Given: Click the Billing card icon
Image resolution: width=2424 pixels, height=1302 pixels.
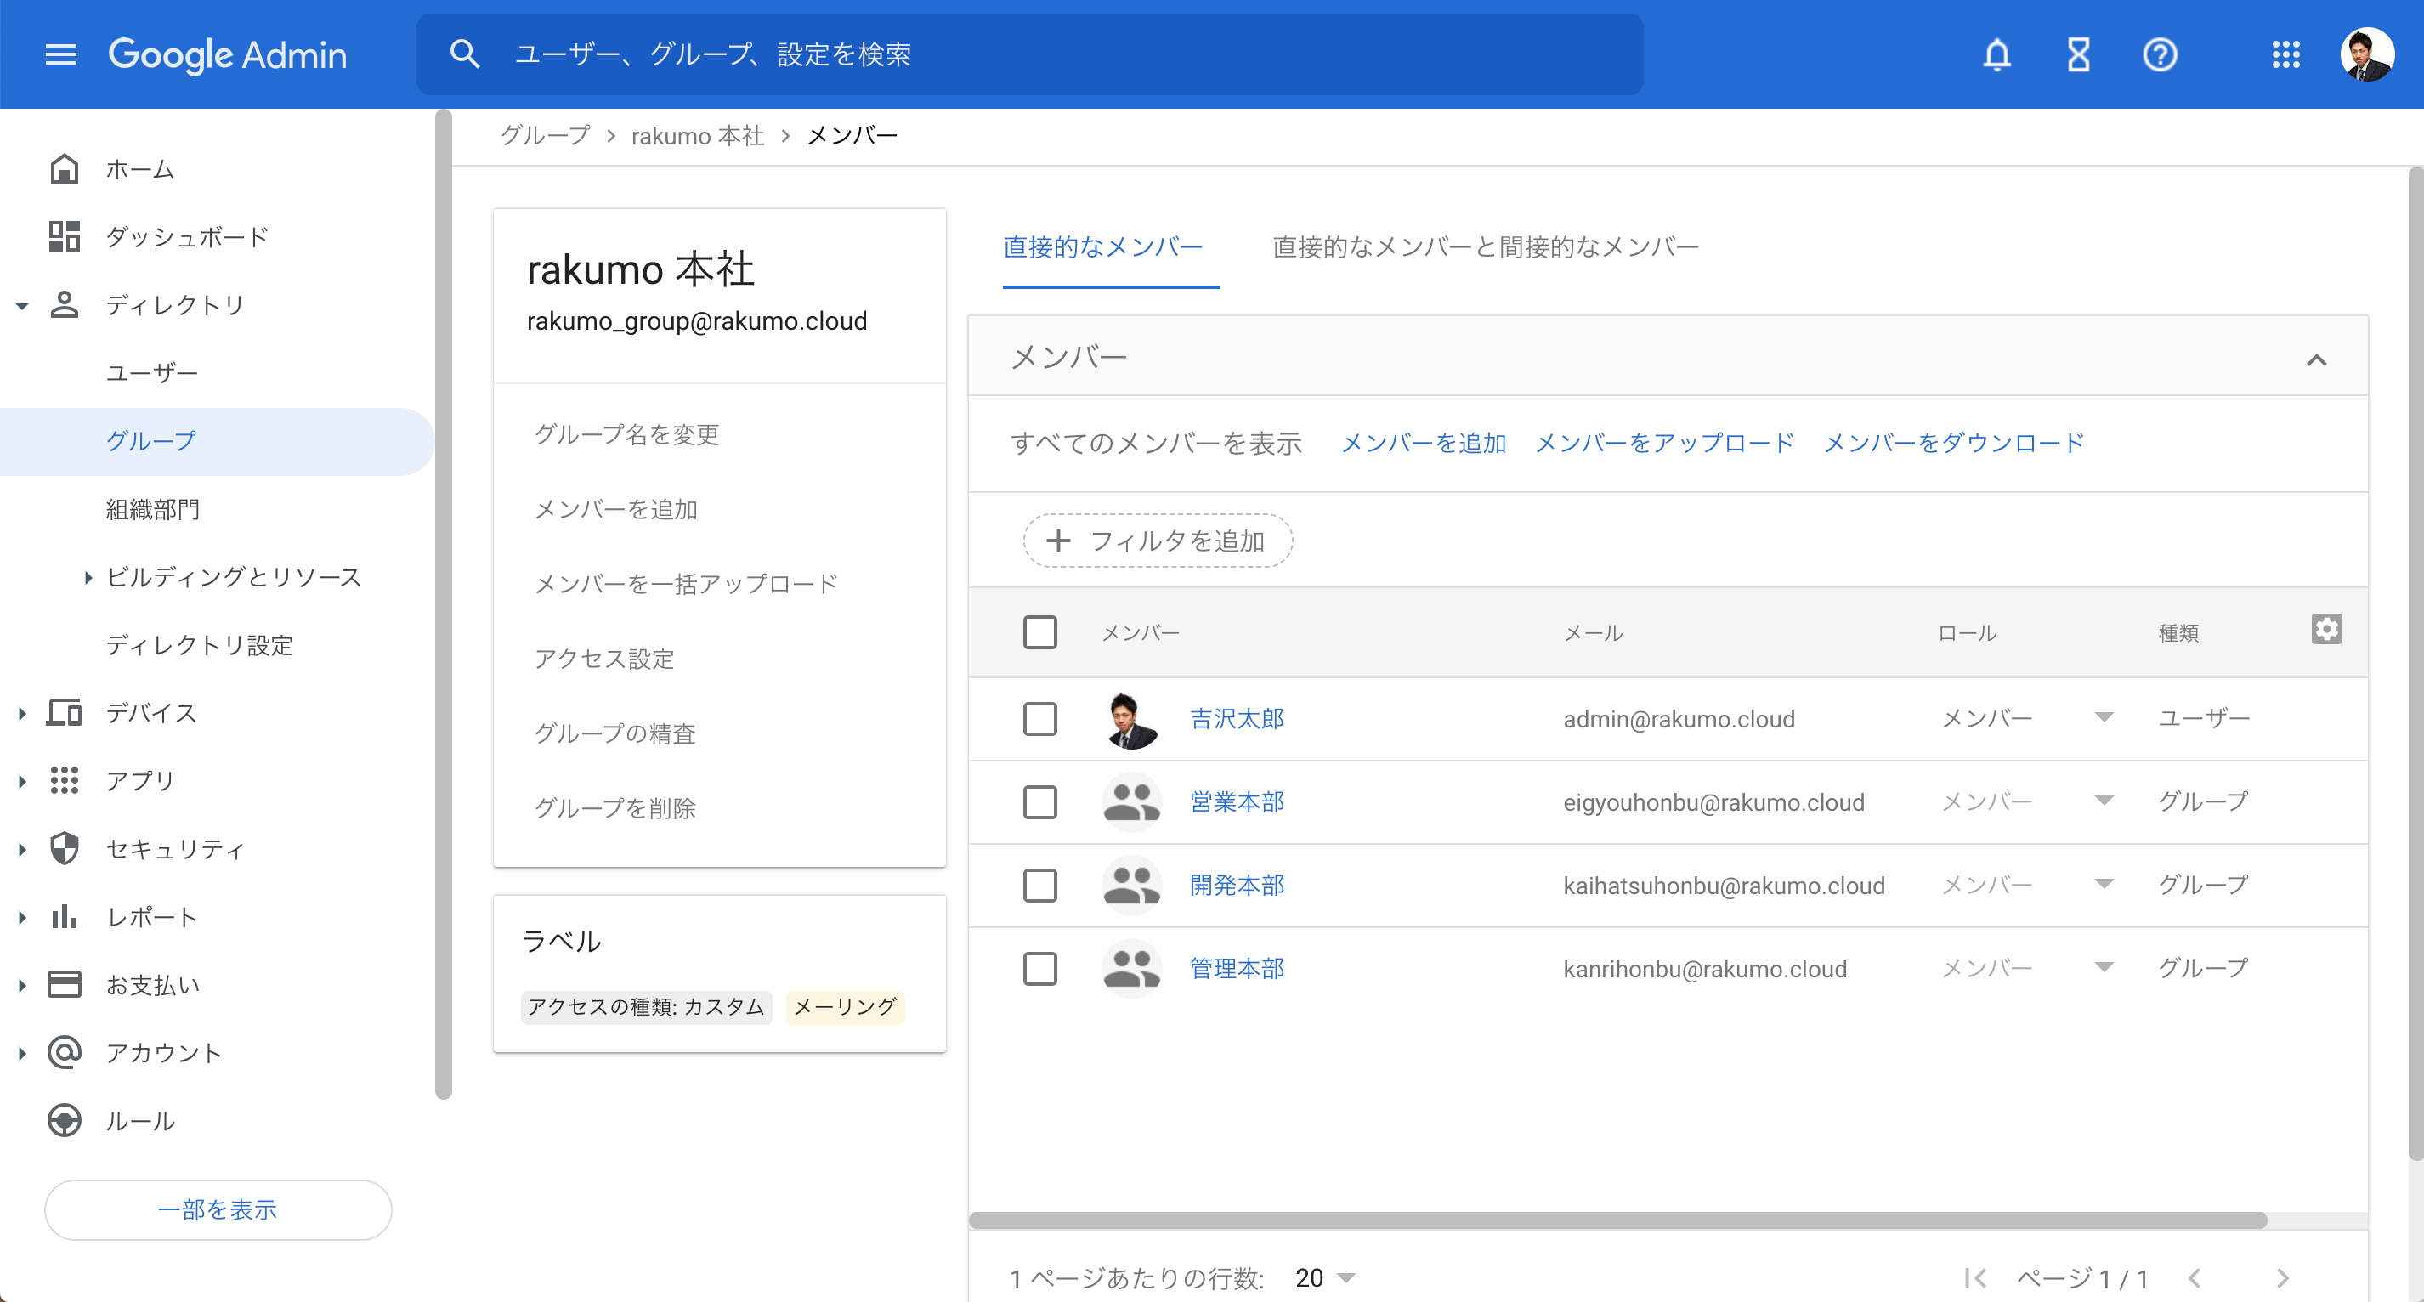Looking at the screenshot, I should tap(64, 984).
